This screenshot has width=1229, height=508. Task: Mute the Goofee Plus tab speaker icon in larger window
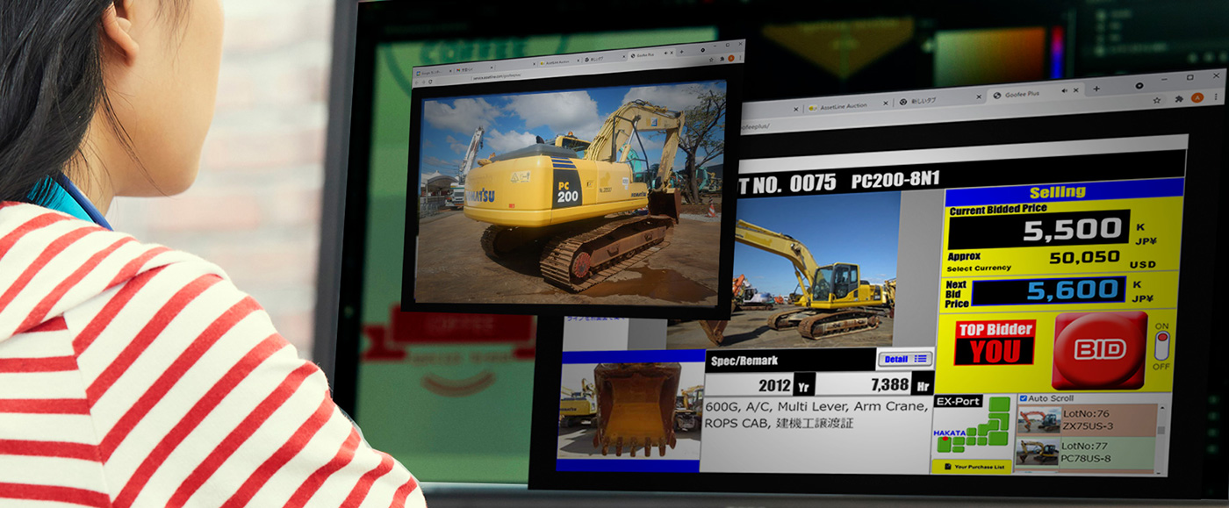coord(1065,90)
